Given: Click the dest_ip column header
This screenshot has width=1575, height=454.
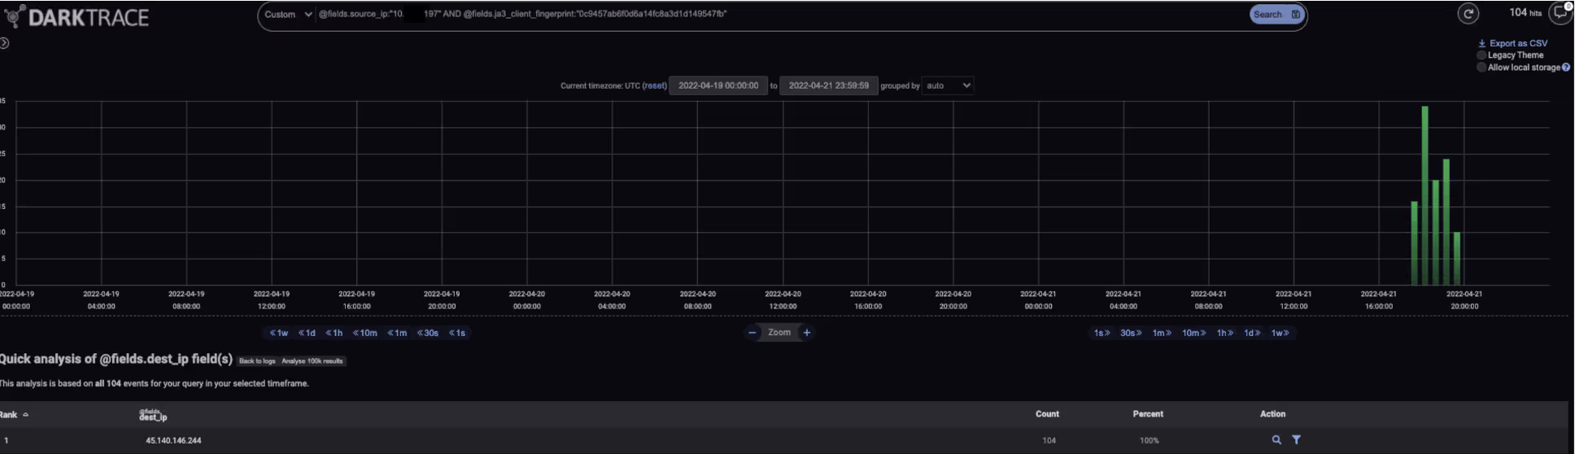Looking at the screenshot, I should [x=153, y=416].
